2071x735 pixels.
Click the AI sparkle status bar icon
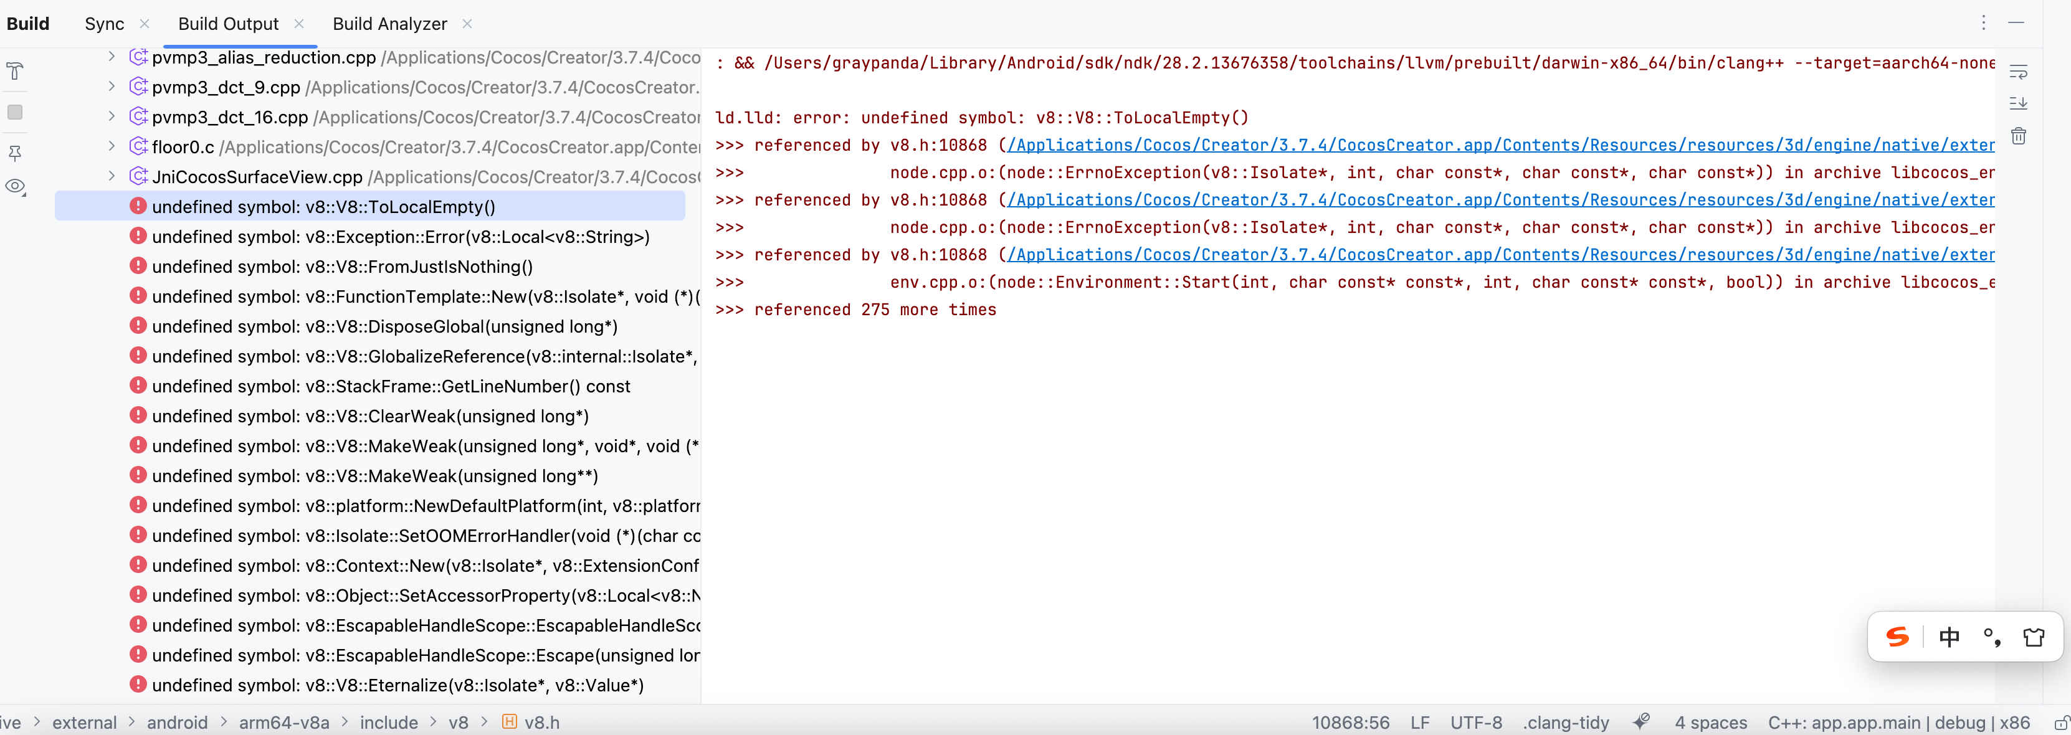(x=1642, y=721)
